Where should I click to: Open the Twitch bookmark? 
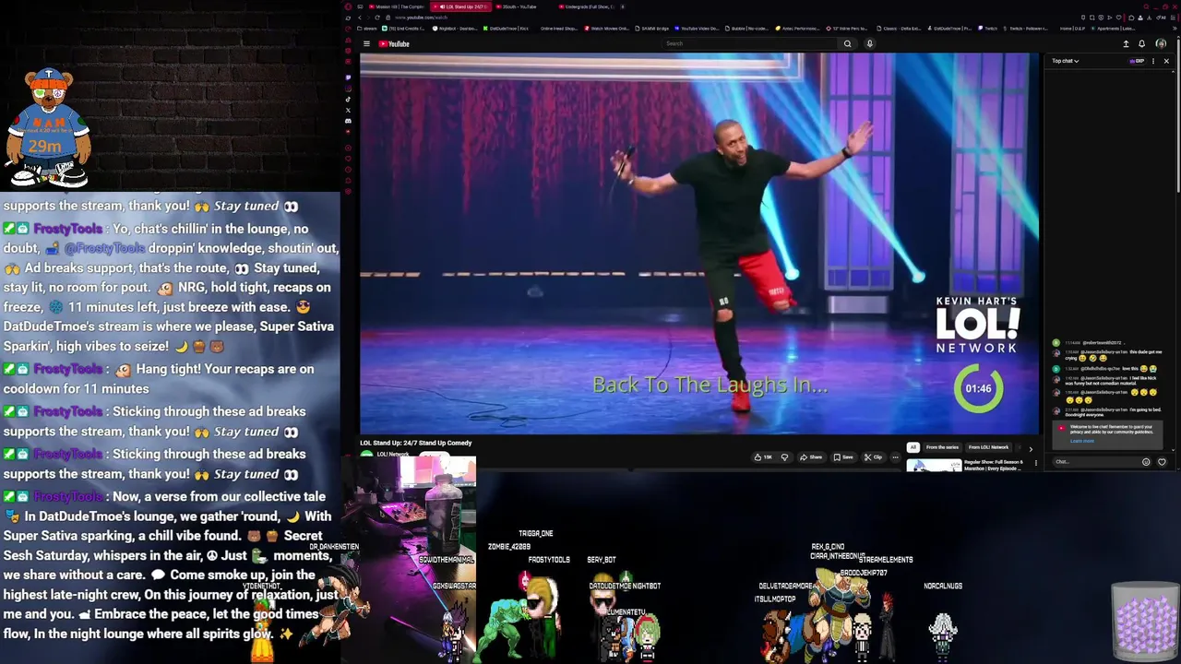click(x=989, y=29)
